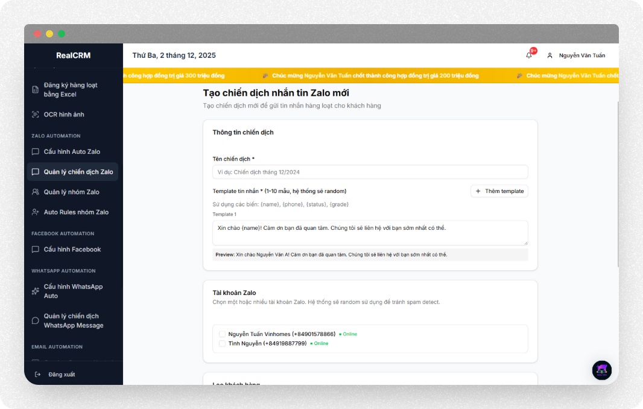
Task: Click the plus icon in Thêm template
Action: (x=478, y=191)
